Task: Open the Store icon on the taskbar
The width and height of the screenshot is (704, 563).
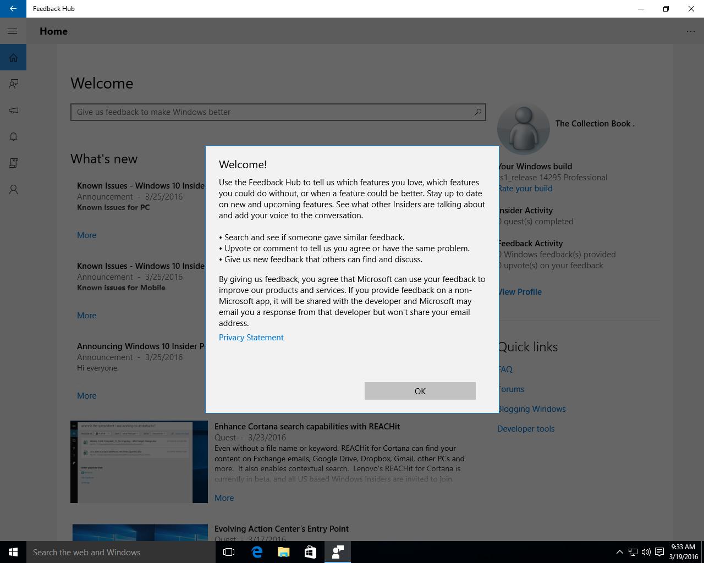Action: (310, 552)
